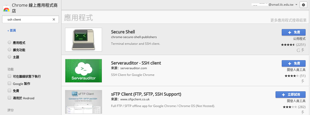
Task: Tick the 適用於 Android checkbox
Action: pyautogui.click(x=10, y=98)
